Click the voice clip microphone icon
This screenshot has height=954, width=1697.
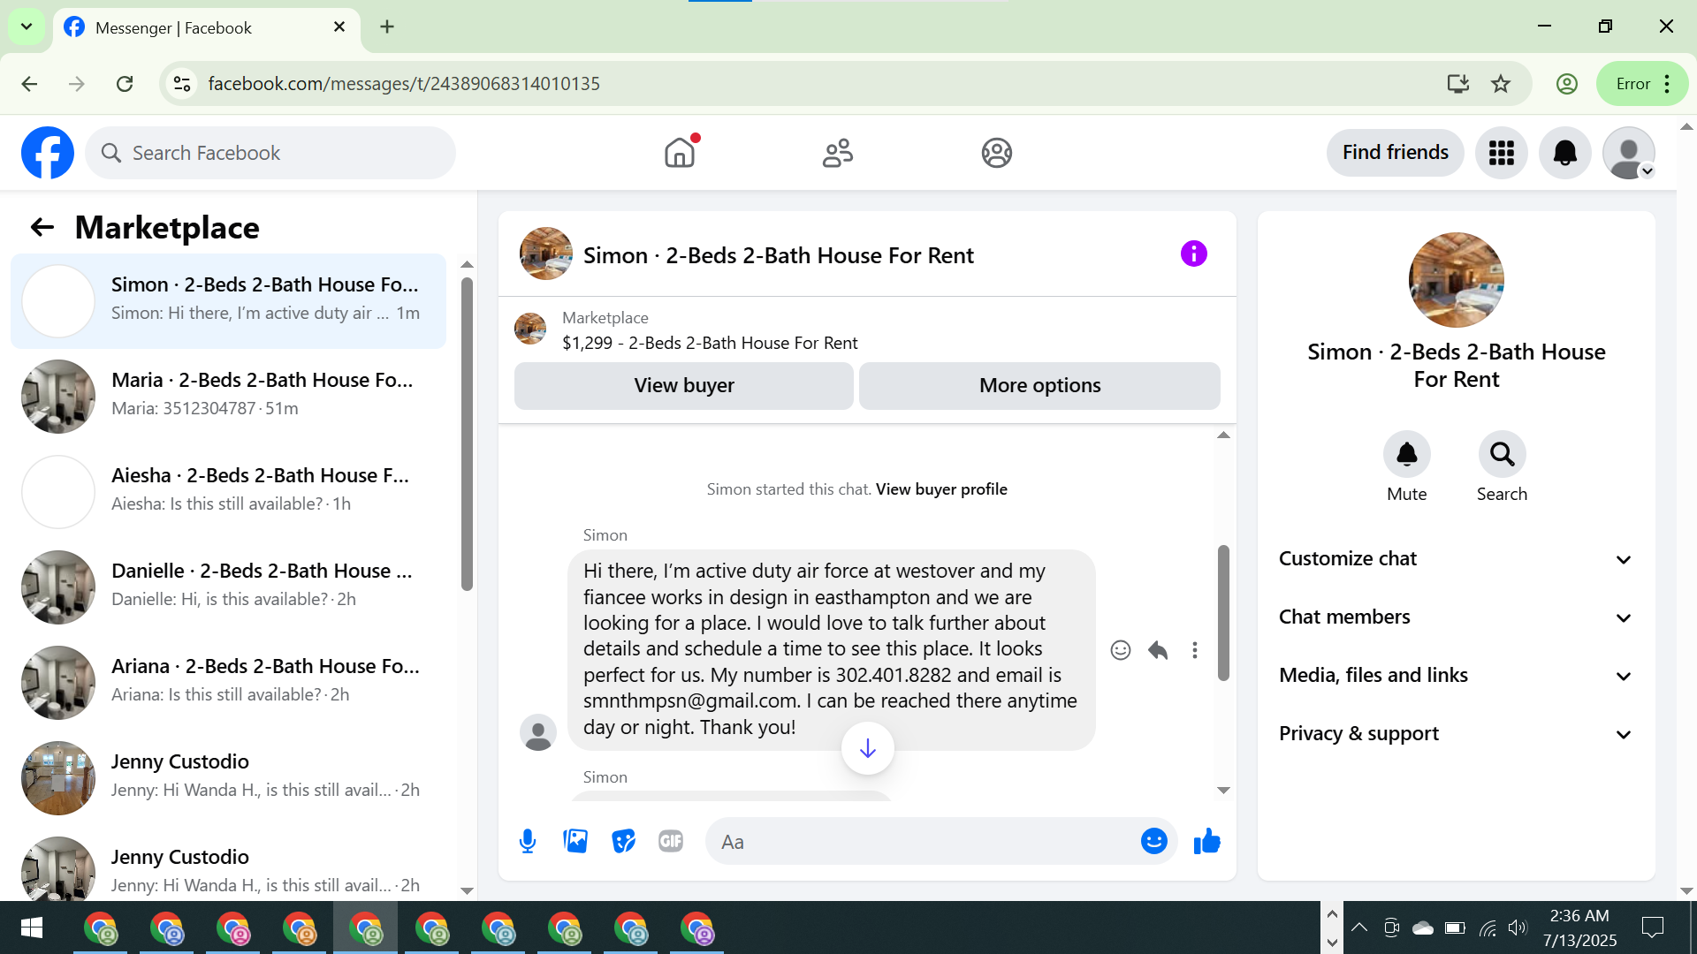click(528, 841)
